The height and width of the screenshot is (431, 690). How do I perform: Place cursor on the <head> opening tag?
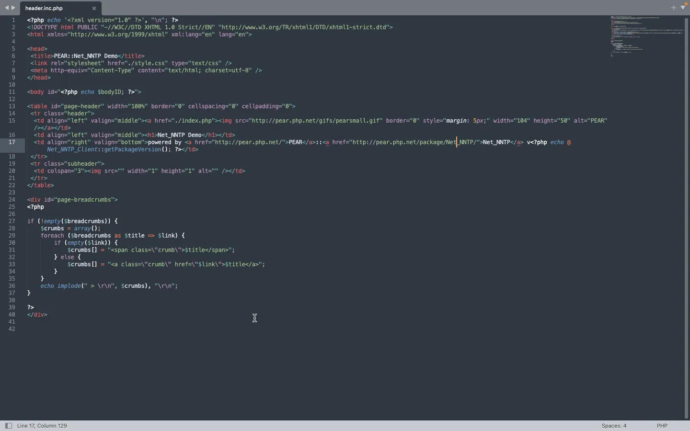pos(37,49)
